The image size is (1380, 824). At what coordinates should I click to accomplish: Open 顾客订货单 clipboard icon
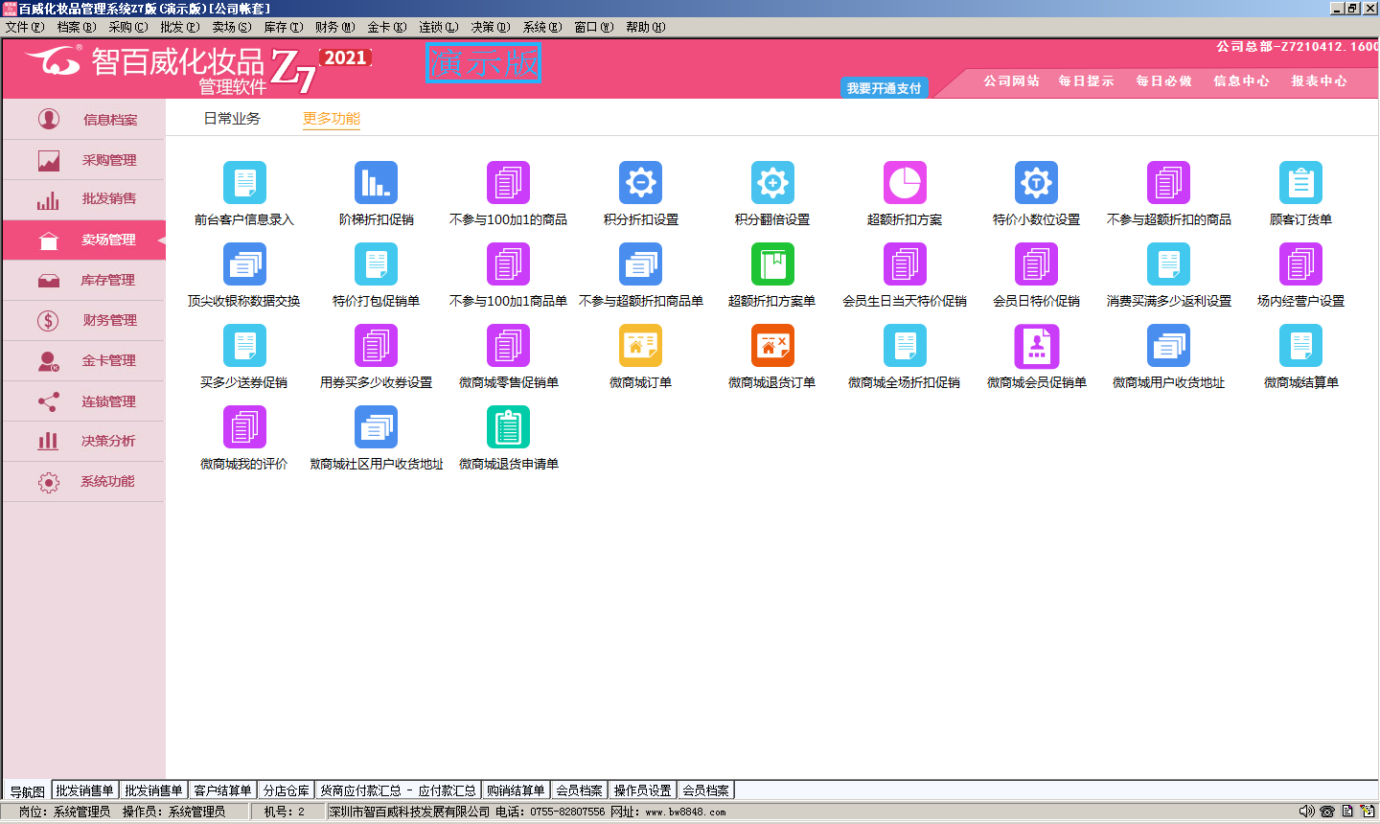pos(1300,183)
